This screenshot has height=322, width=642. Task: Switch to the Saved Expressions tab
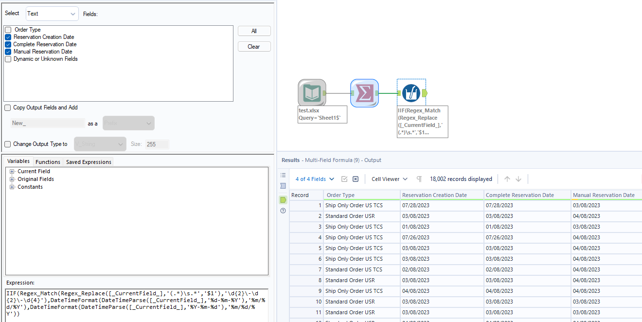pos(88,161)
